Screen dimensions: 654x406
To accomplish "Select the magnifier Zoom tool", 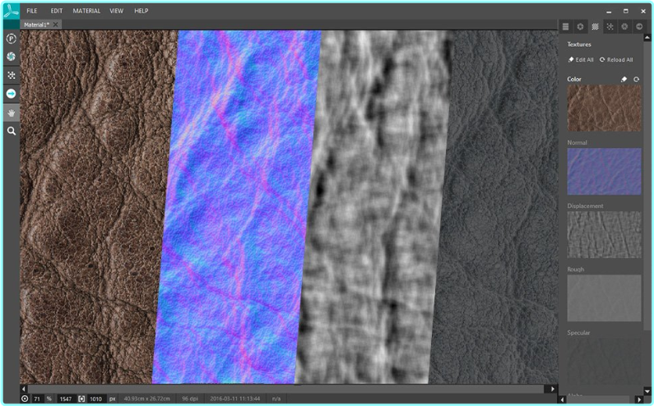I will [12, 131].
